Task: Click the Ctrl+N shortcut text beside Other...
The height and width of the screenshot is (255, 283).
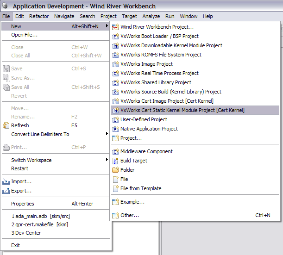Action: coord(263,215)
